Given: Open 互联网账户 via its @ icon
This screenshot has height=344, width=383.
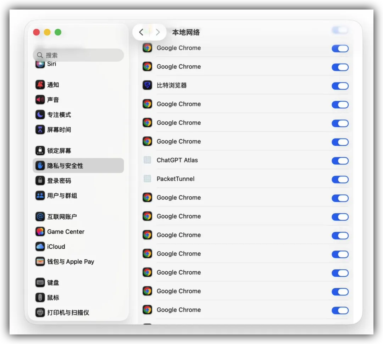Looking at the screenshot, I should click(40, 216).
